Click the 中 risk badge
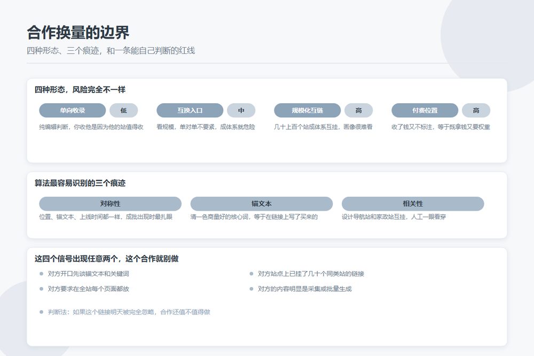This screenshot has height=356, width=534. (241, 111)
